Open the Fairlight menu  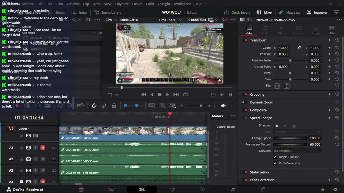(164, 4)
